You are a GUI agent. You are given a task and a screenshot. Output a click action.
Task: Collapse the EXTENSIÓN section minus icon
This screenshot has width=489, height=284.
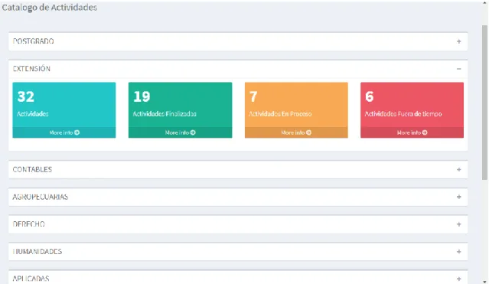(x=458, y=69)
